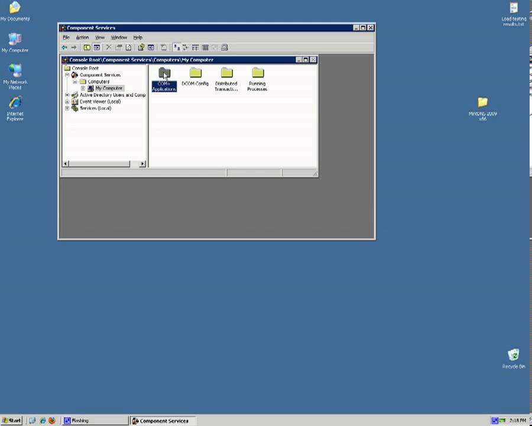
Task: Minimize the inner My Computer console window
Action: (299, 60)
